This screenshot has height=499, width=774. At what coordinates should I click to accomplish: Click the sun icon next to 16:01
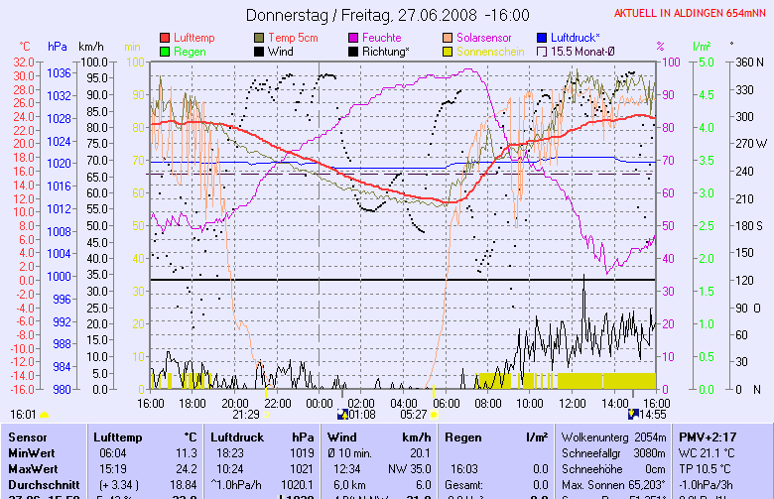point(44,414)
